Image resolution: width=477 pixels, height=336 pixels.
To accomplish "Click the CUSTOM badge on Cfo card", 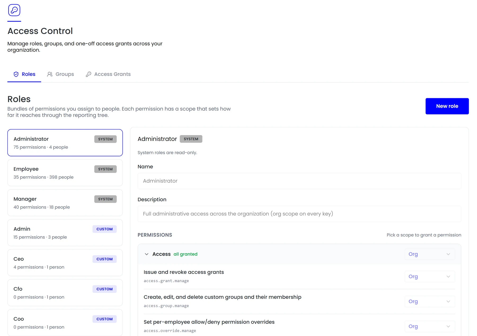I will [104, 289].
